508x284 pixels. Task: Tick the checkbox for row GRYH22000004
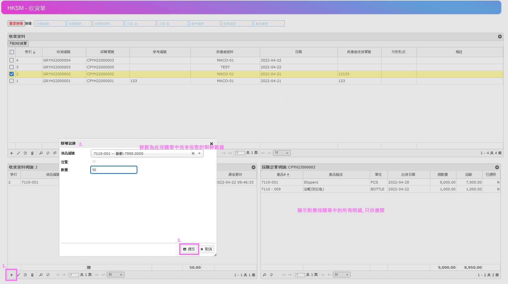[12, 60]
